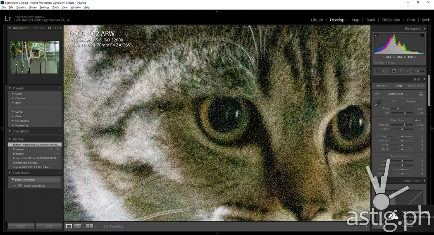This screenshot has height=235, width=434.
Task: Hide the left panel group arrow
Action: (2, 128)
